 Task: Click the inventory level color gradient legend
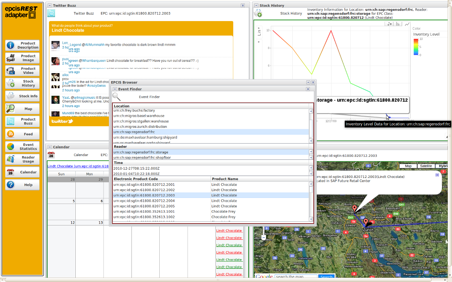(415, 46)
